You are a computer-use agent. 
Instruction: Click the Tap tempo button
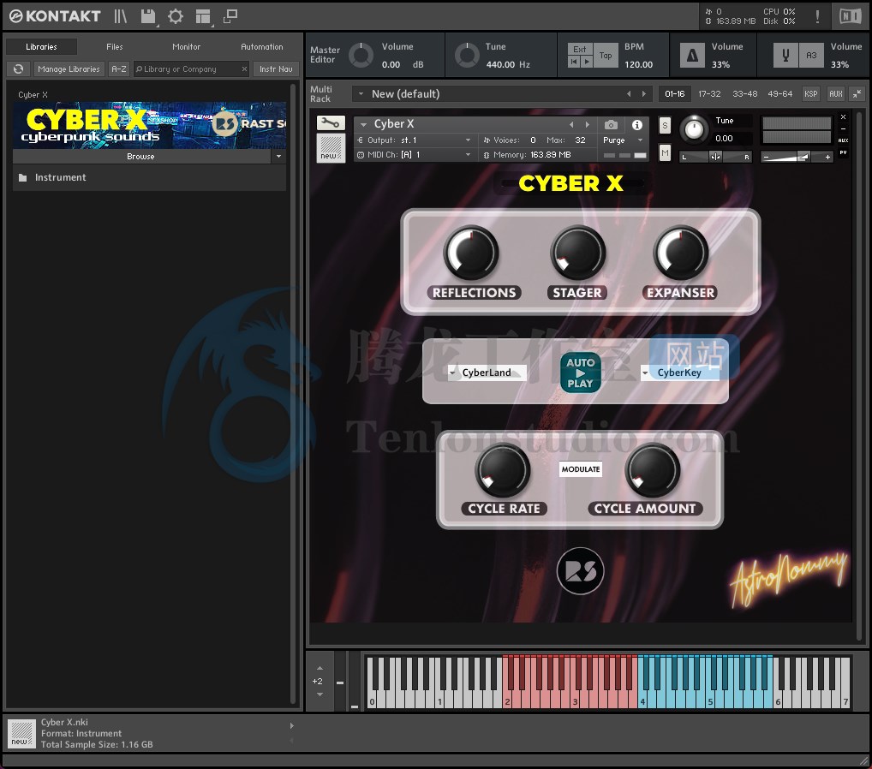[x=606, y=55]
